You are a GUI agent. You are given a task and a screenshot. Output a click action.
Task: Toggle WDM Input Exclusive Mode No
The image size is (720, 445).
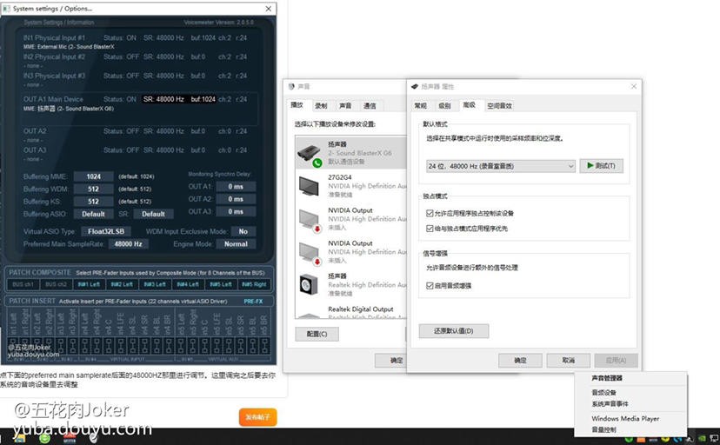243,232
